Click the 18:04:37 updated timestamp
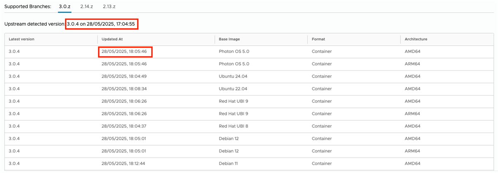This screenshot has width=498, height=173. (124, 126)
